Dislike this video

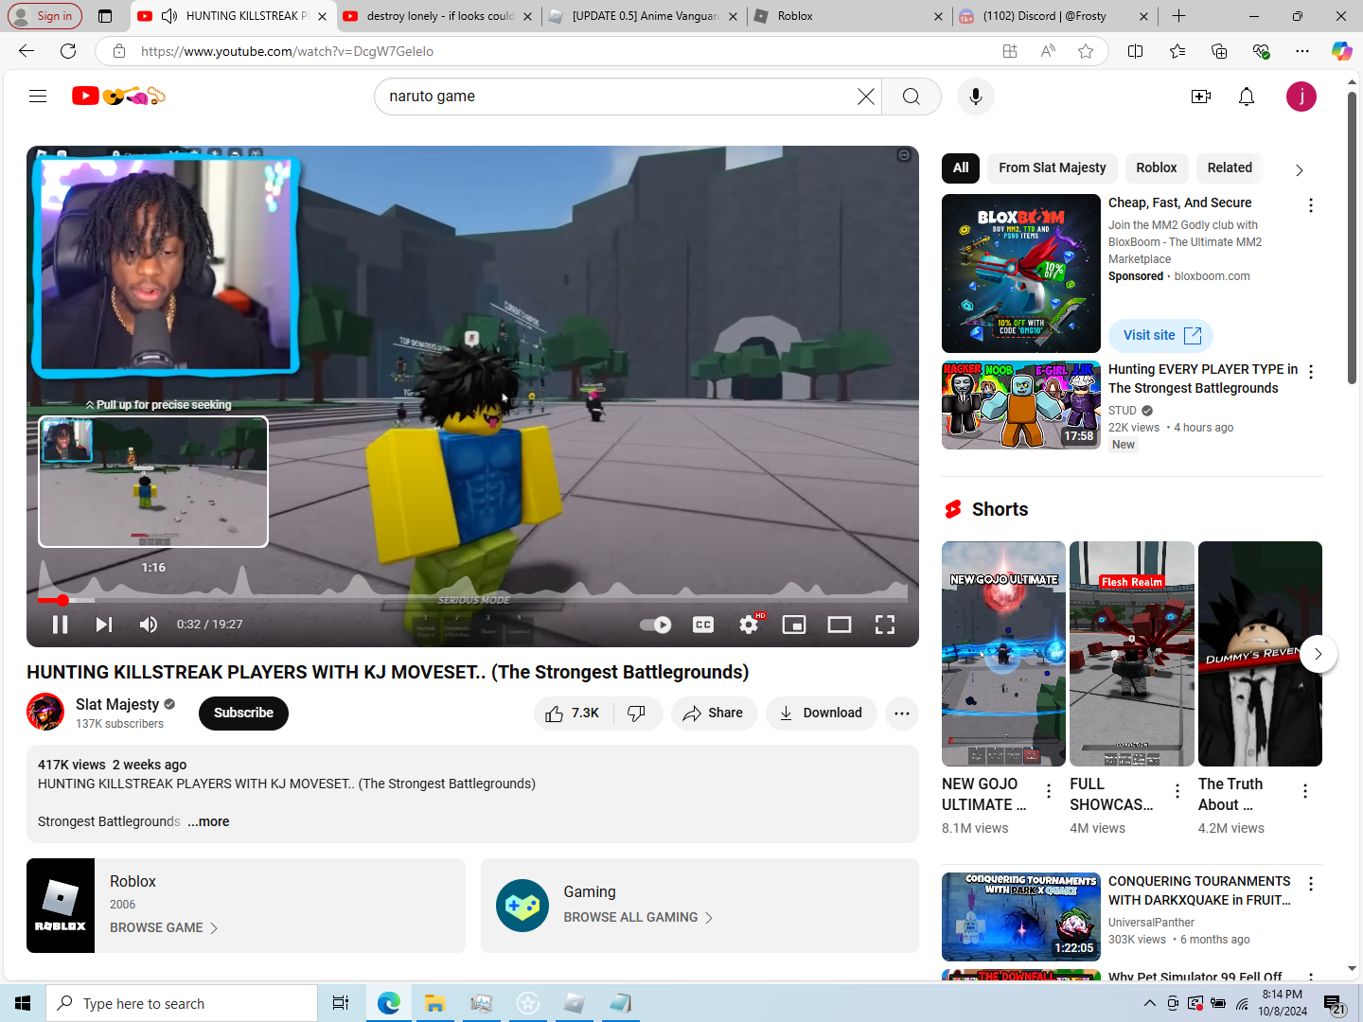tap(638, 714)
